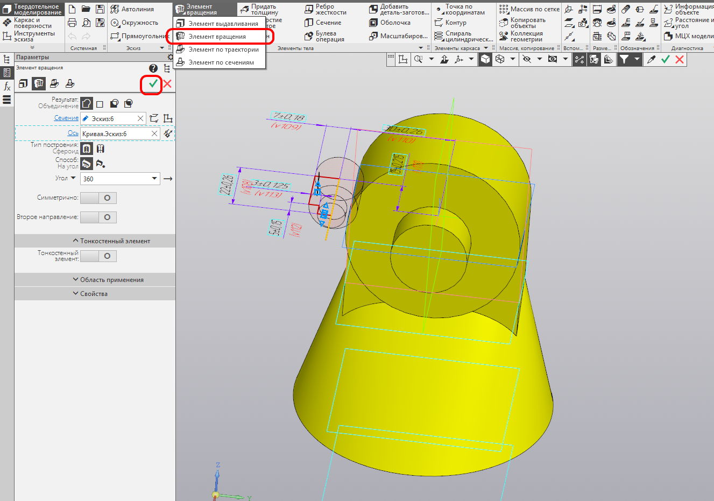This screenshot has width=714, height=501.
Task: Select Элемент по сечениям from the menu
Action: pyautogui.click(x=219, y=62)
